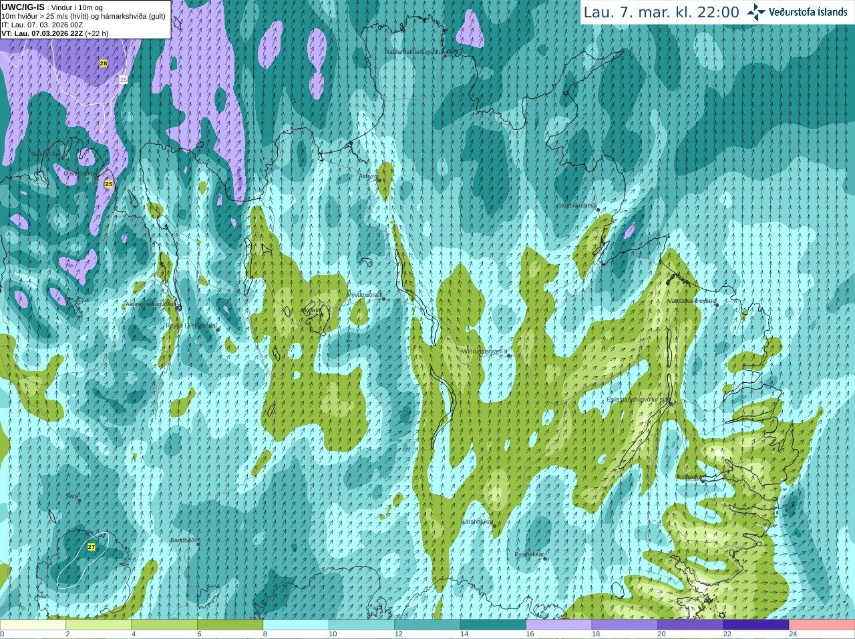Select the Kárahnjúkar station label
This screenshot has height=639, width=855.
tap(477, 522)
